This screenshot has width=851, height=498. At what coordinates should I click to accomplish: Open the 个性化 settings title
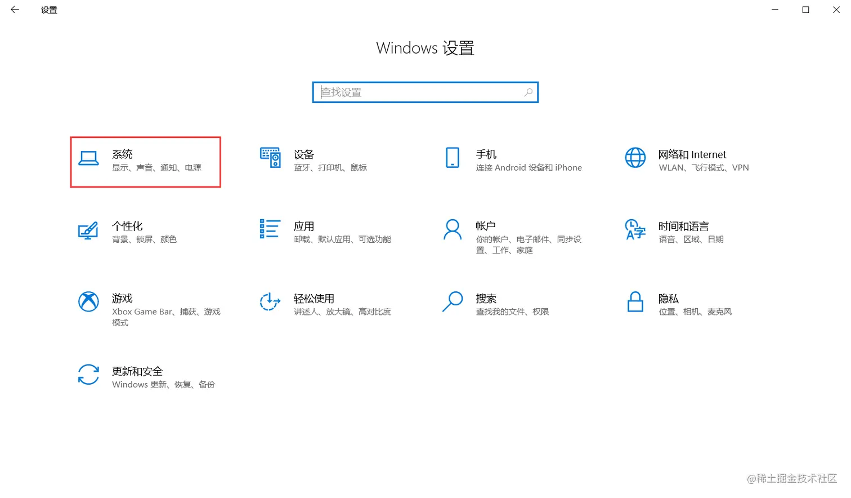[127, 226]
